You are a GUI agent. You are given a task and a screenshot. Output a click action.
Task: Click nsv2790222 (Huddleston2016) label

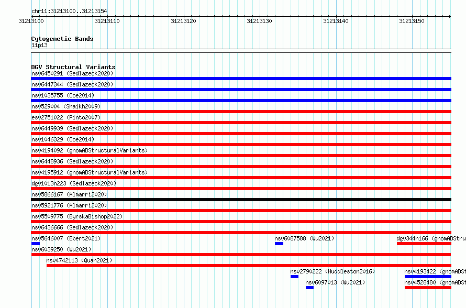(332, 271)
